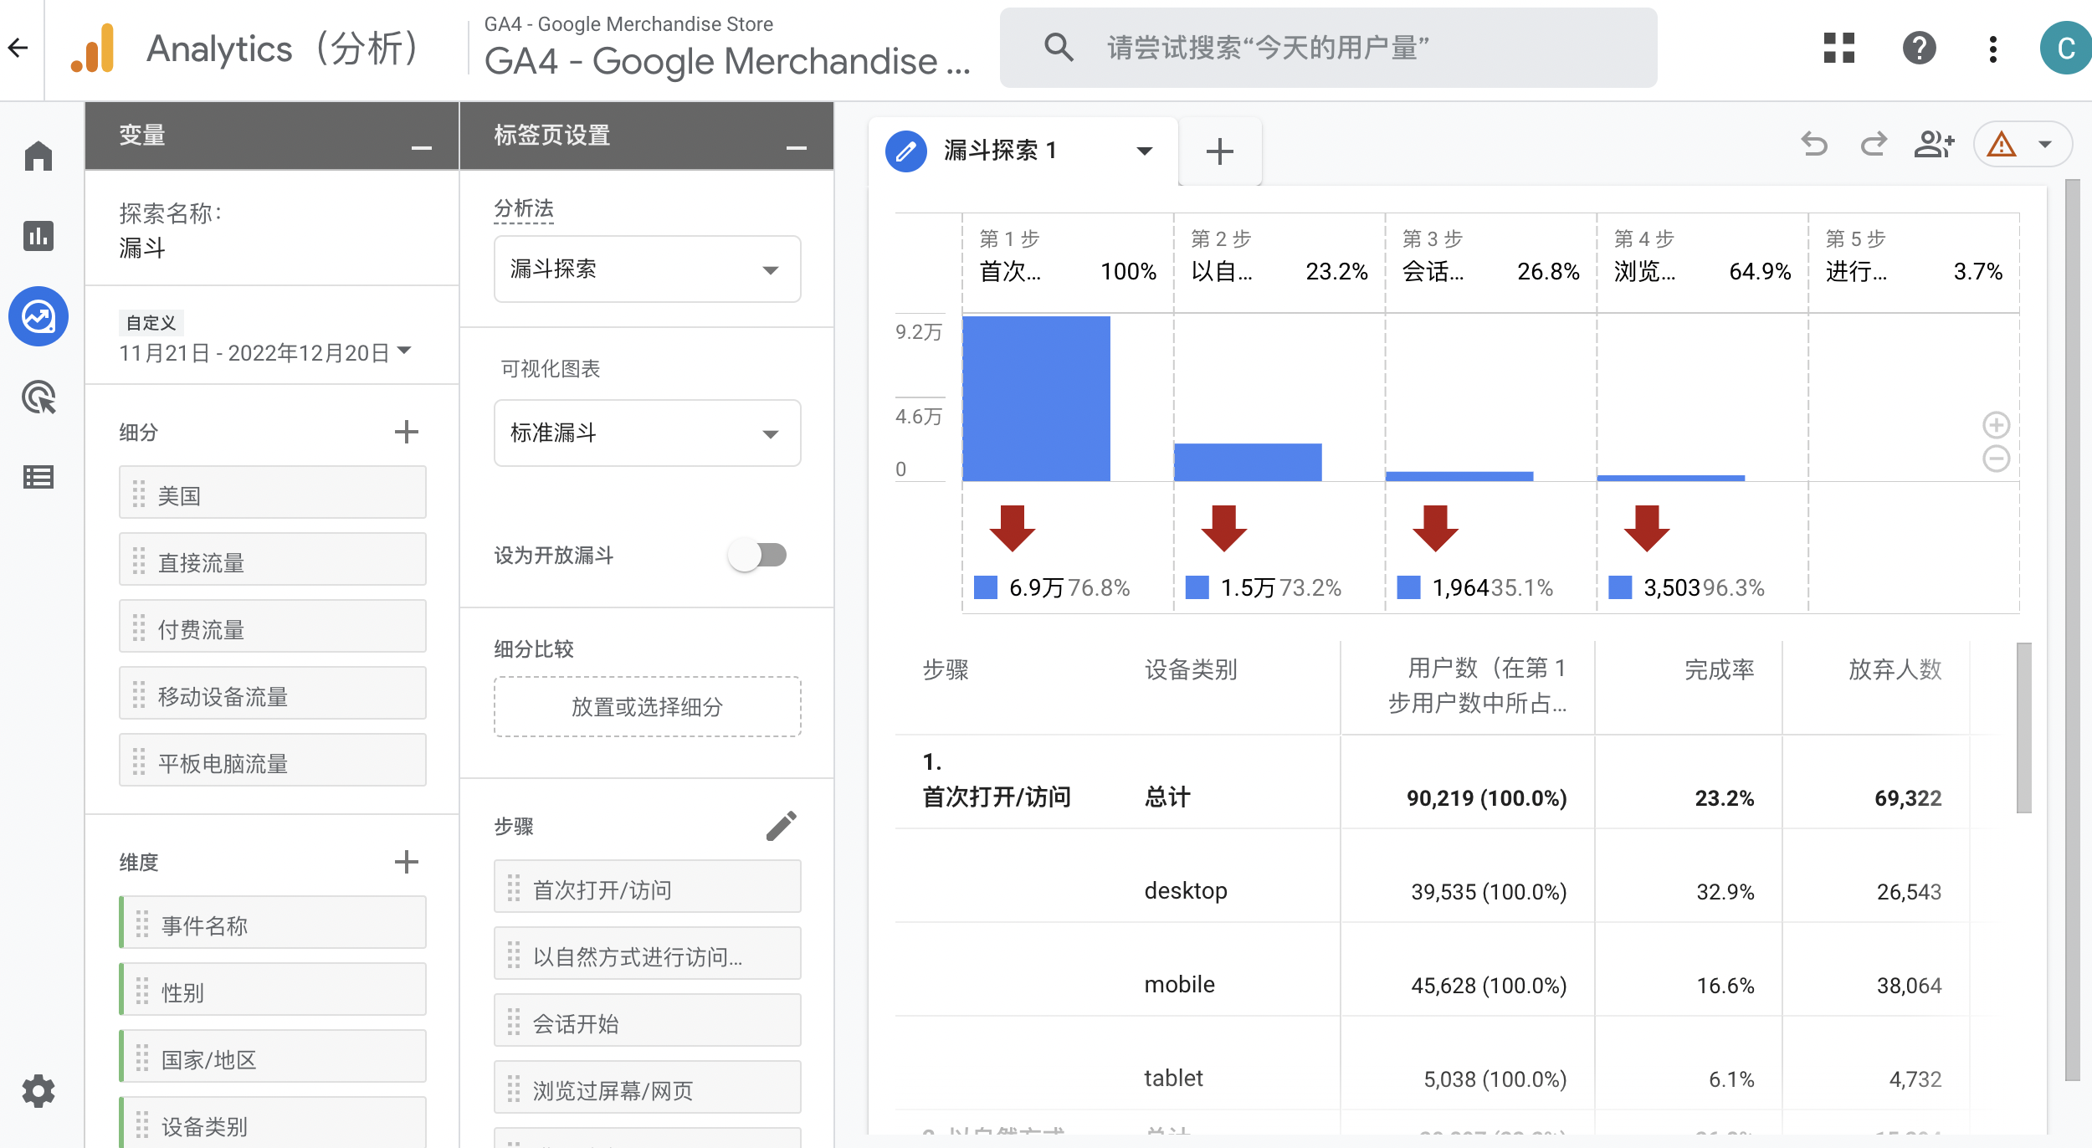
Task: Zoom in funnel chart plus icon
Action: tap(1996, 425)
